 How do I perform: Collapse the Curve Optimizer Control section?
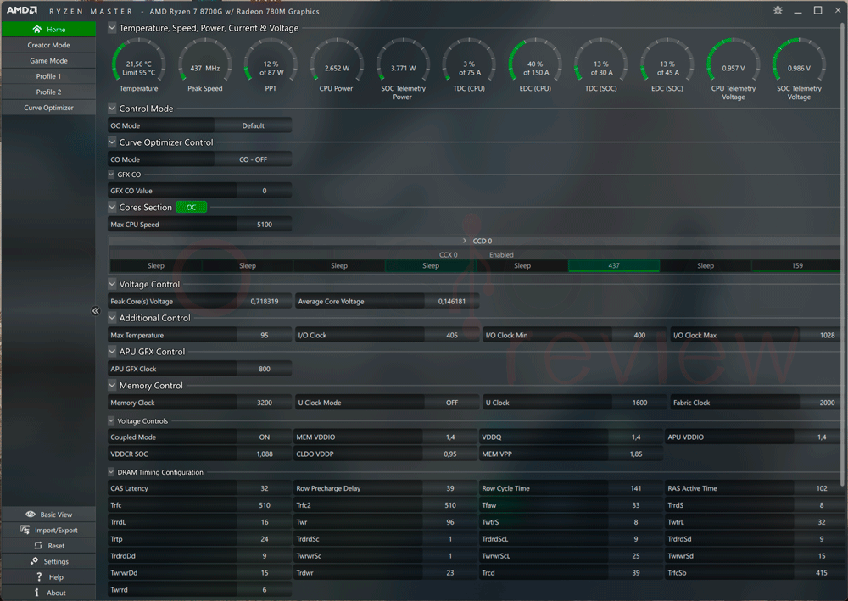(x=112, y=142)
